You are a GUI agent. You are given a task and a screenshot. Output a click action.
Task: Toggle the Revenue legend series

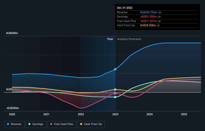(14, 124)
